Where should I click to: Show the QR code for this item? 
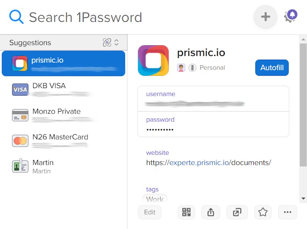tap(186, 212)
